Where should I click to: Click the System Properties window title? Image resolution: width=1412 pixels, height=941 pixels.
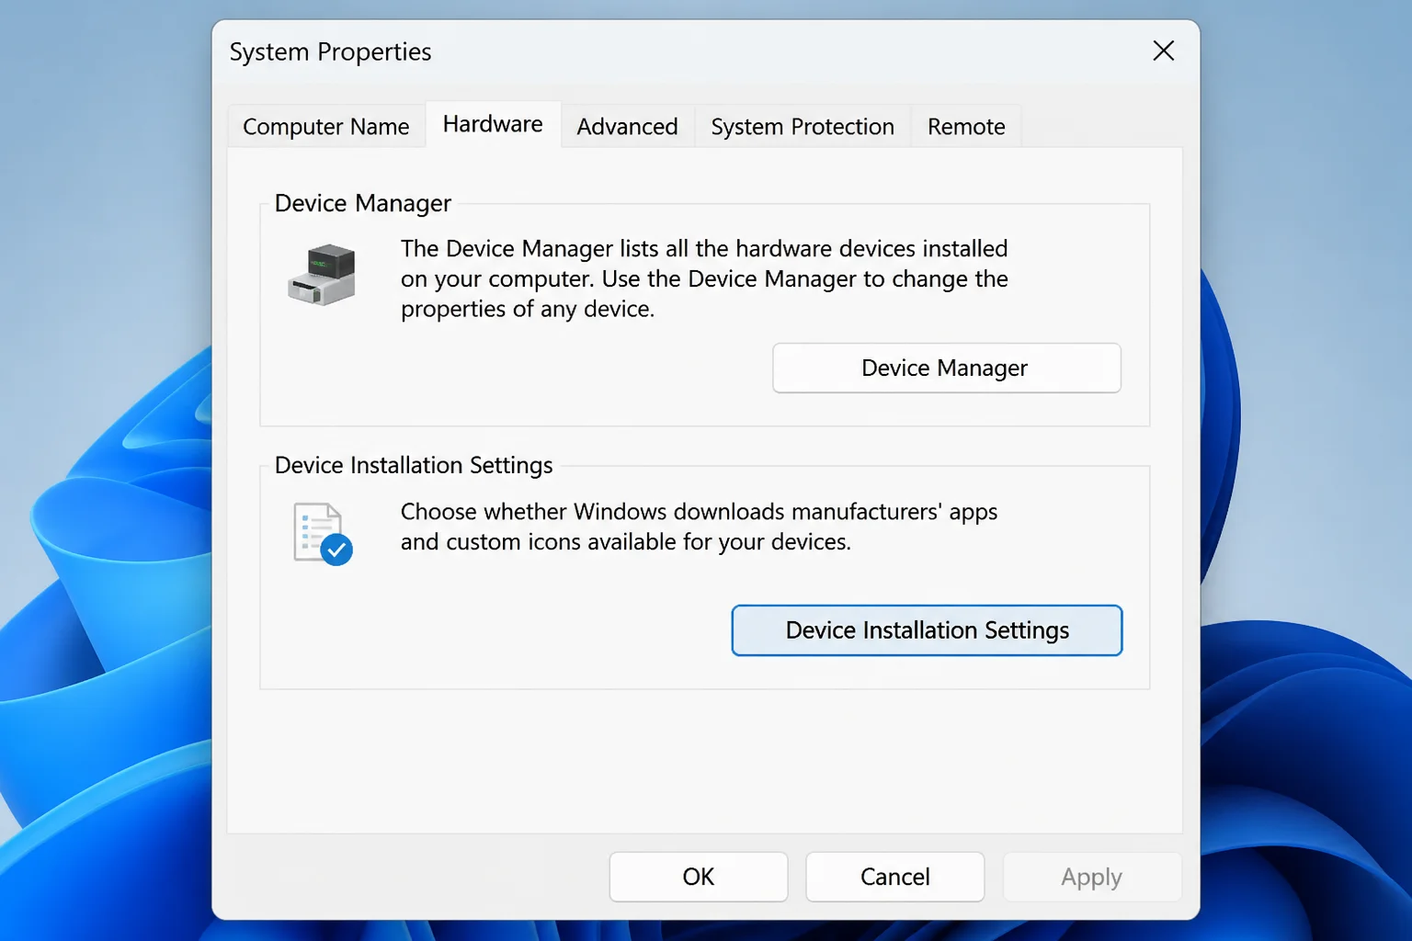(330, 52)
